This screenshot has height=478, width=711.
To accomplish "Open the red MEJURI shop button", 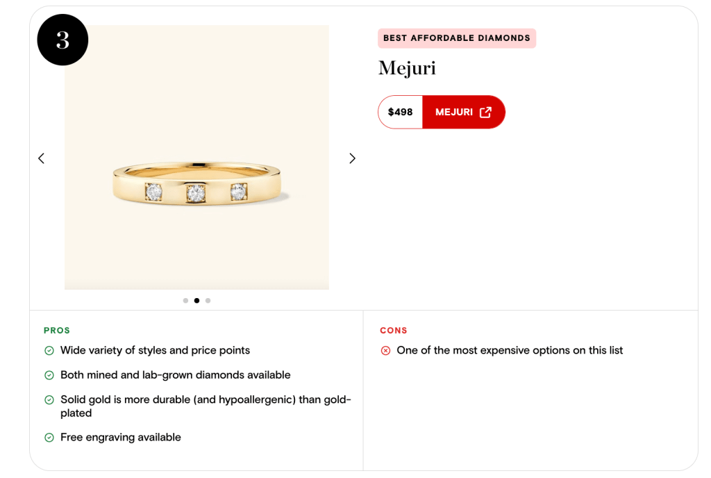I will tap(463, 112).
